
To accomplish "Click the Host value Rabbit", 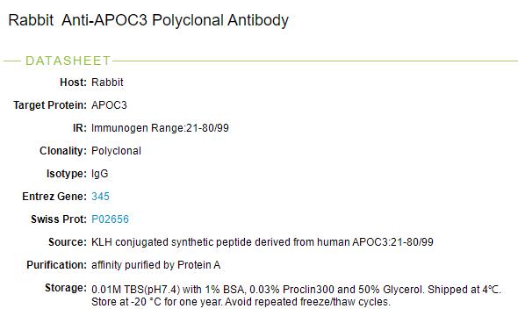I will [x=107, y=83].
